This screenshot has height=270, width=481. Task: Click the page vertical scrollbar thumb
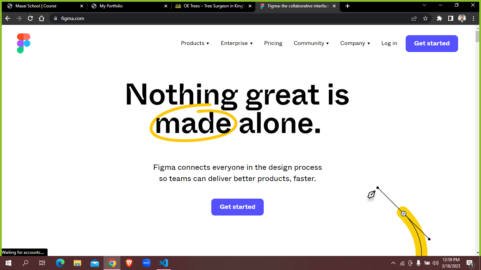coord(477,37)
